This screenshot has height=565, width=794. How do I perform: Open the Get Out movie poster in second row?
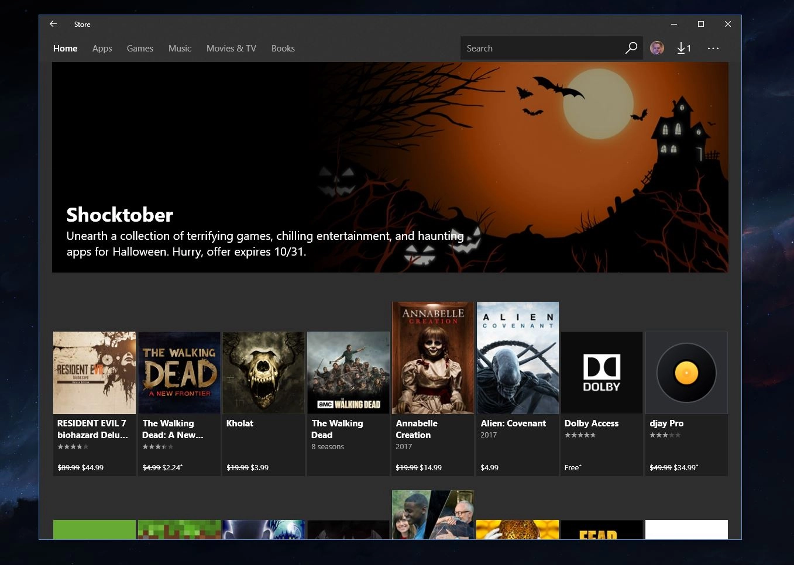pyautogui.click(x=433, y=515)
